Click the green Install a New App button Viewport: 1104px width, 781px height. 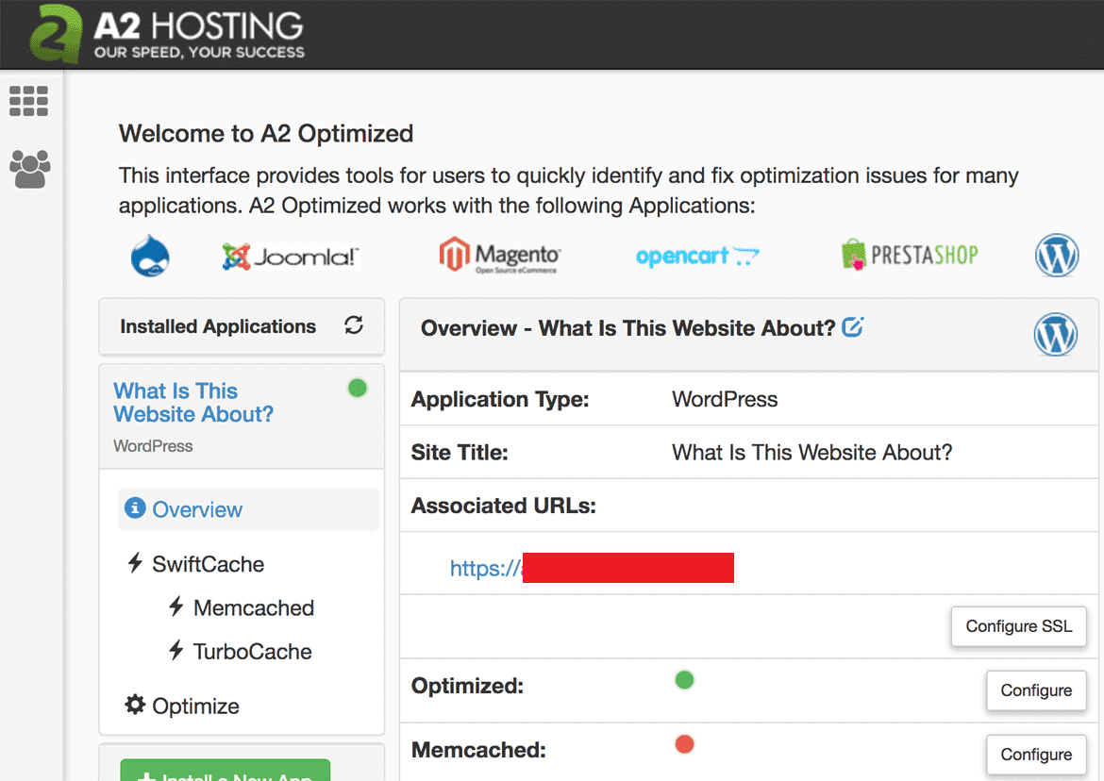(226, 771)
